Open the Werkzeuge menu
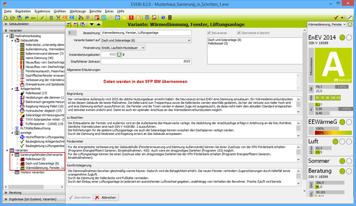The height and width of the screenshot is (206, 356). pos(77,11)
